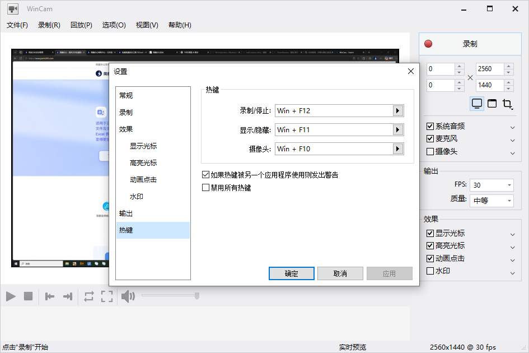
Task: Click the red Record button
Action: (470, 44)
